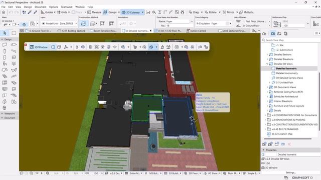321x180 pixels.
Task: Select the rotated rectangle construction method icon
Action: pyautogui.click(x=111, y=23)
